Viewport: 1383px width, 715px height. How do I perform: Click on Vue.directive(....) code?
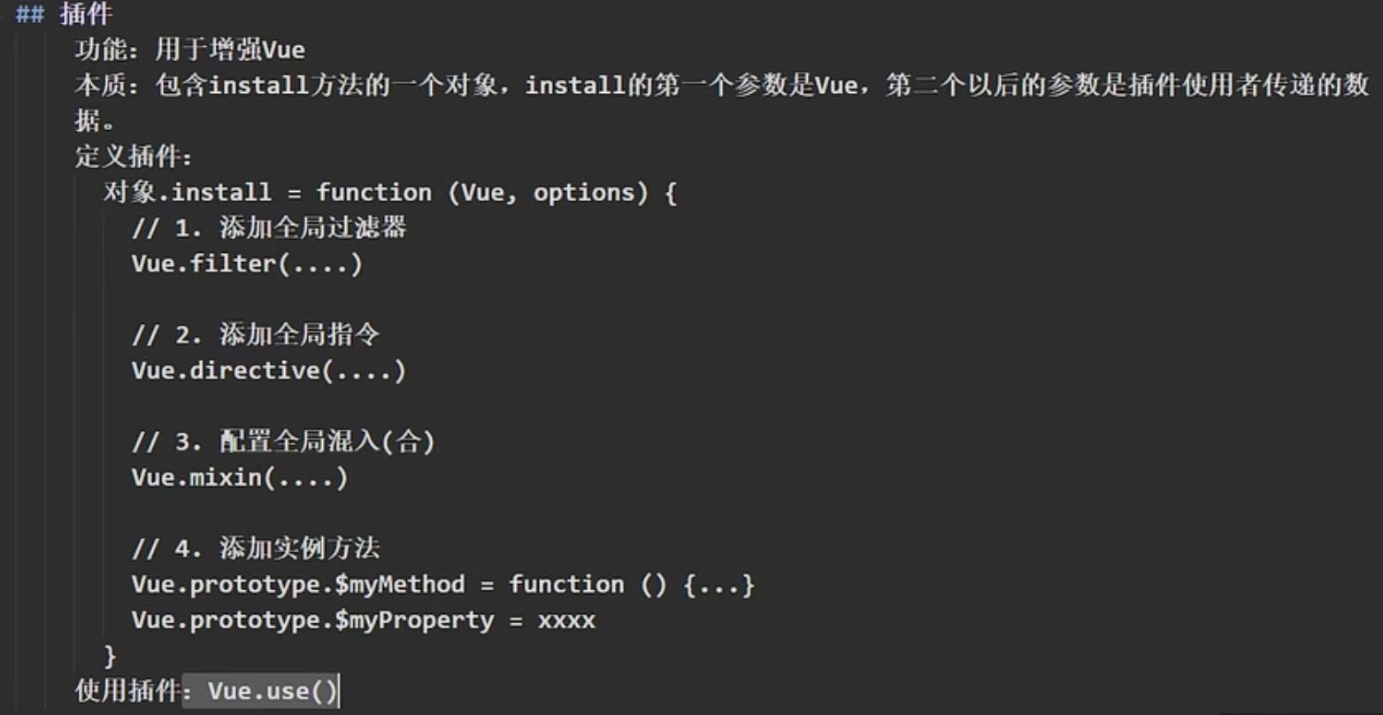[269, 370]
